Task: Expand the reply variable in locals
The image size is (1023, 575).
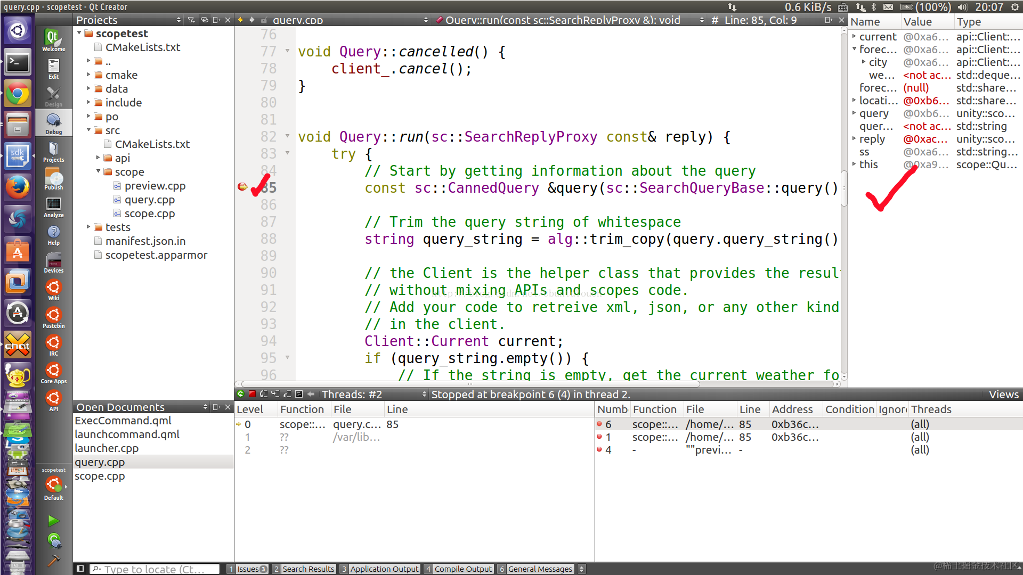Action: coord(854,139)
